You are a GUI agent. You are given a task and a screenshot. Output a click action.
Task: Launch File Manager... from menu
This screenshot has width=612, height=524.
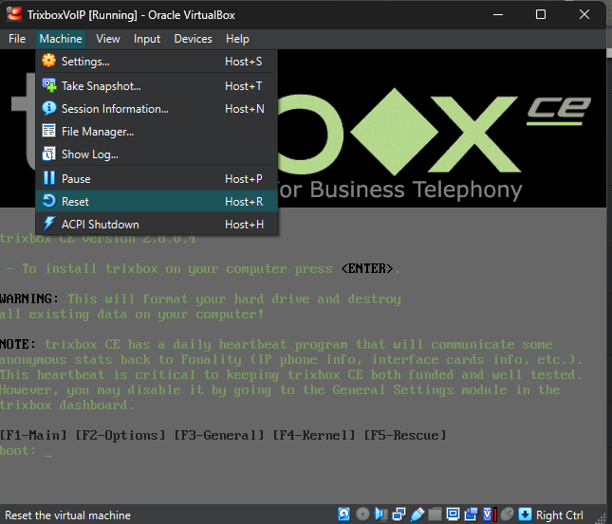pyautogui.click(x=157, y=132)
